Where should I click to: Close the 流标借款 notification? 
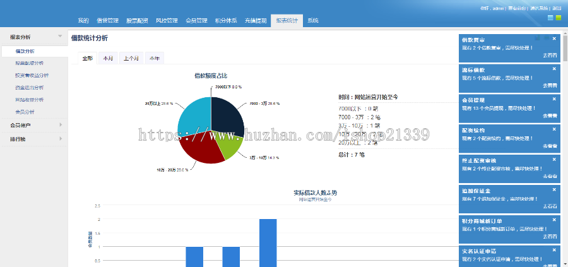pyautogui.click(x=554, y=69)
